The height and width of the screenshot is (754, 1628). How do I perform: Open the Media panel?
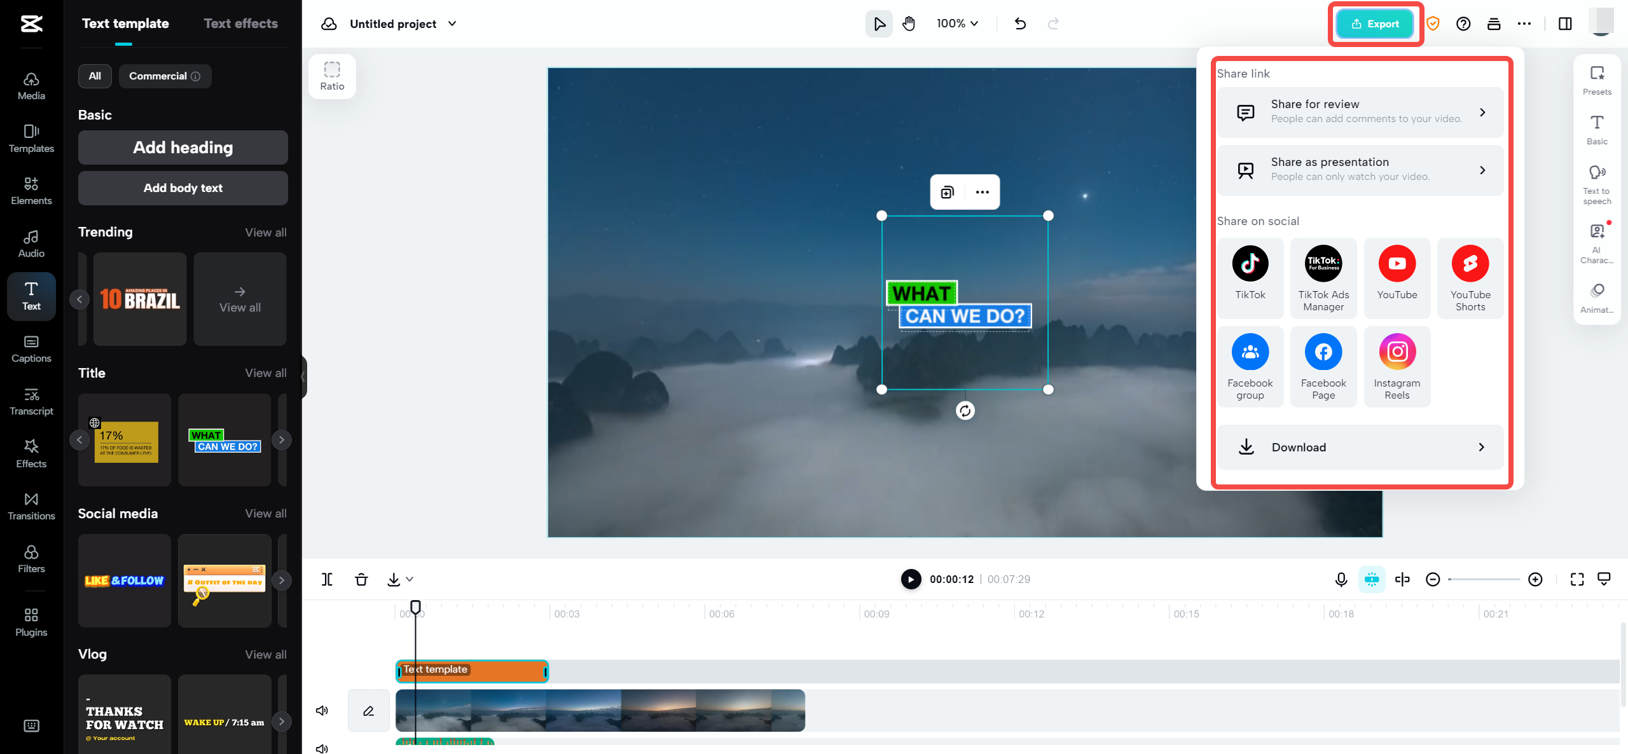coord(31,86)
